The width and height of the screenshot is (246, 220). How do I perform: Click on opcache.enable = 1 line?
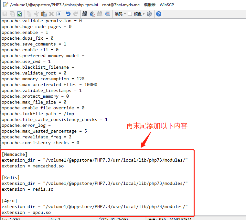click(x=25, y=32)
